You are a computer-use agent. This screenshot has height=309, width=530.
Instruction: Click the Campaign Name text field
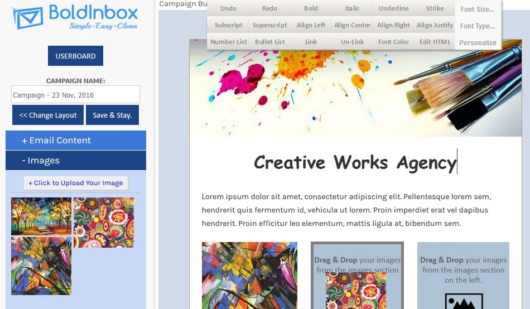(x=75, y=95)
